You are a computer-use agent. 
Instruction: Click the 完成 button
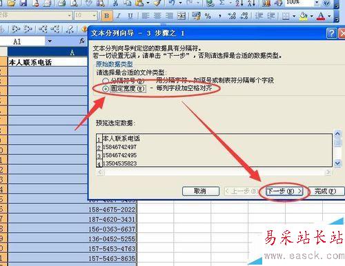326,191
